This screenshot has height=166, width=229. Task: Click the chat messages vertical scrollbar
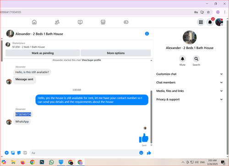click(x=151, y=117)
